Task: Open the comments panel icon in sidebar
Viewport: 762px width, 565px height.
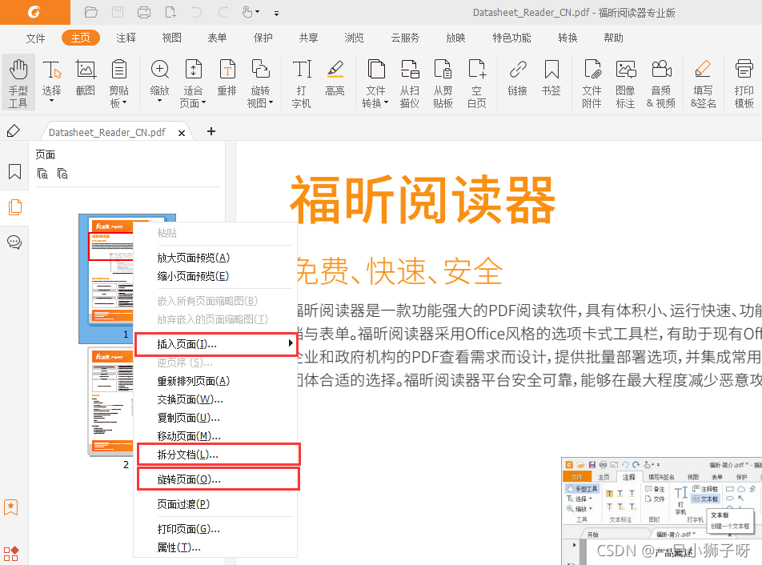Action: pyautogui.click(x=14, y=242)
